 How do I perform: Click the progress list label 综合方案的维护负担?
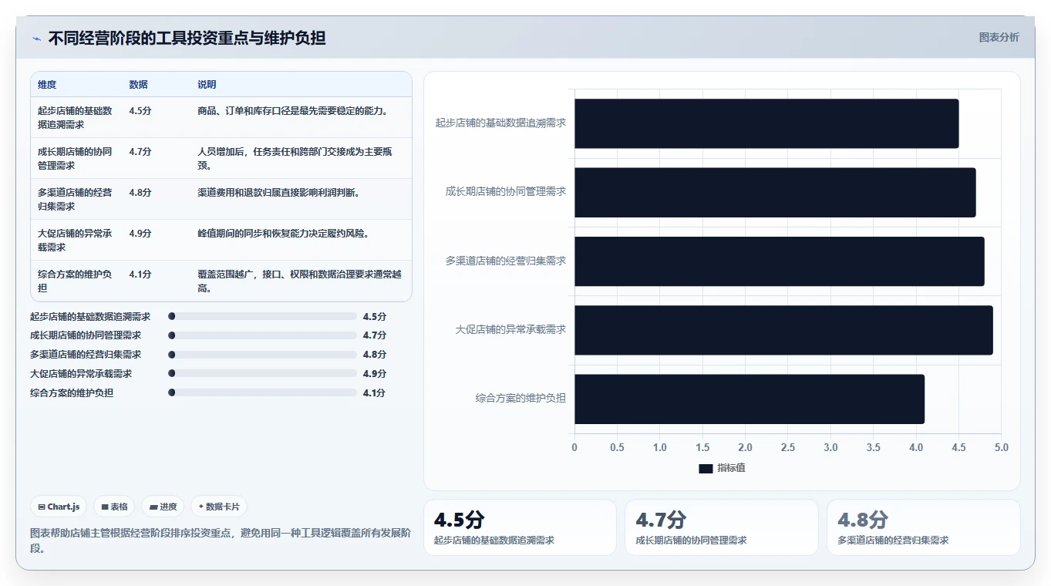72,392
